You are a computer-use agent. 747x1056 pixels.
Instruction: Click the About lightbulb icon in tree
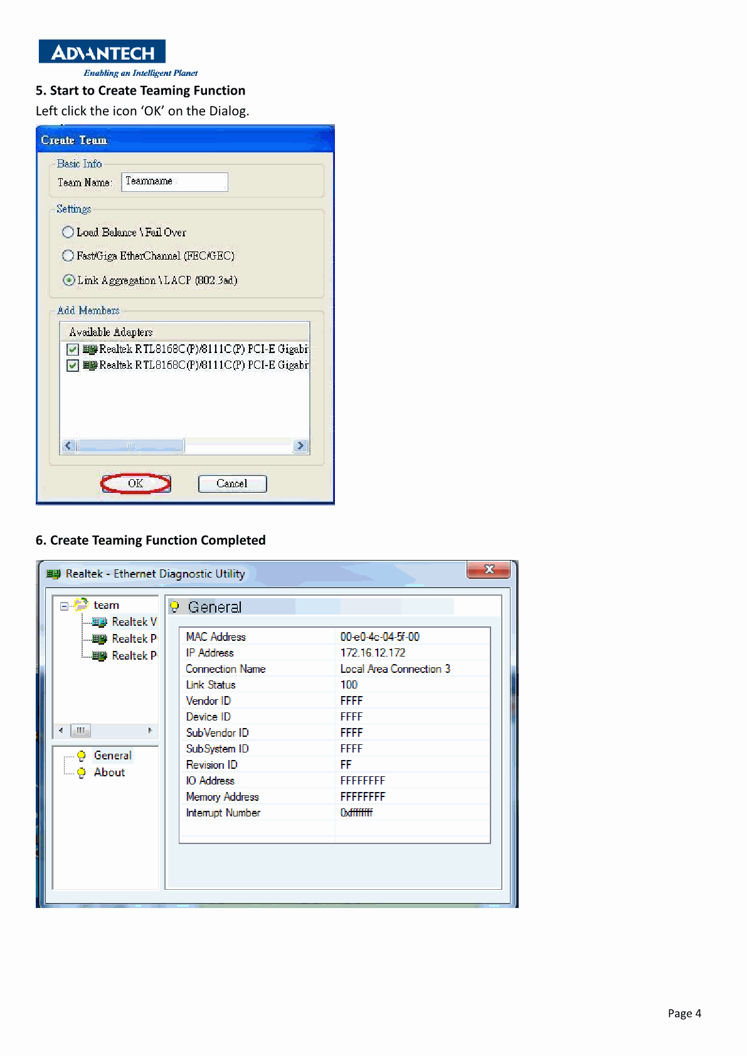(x=82, y=773)
